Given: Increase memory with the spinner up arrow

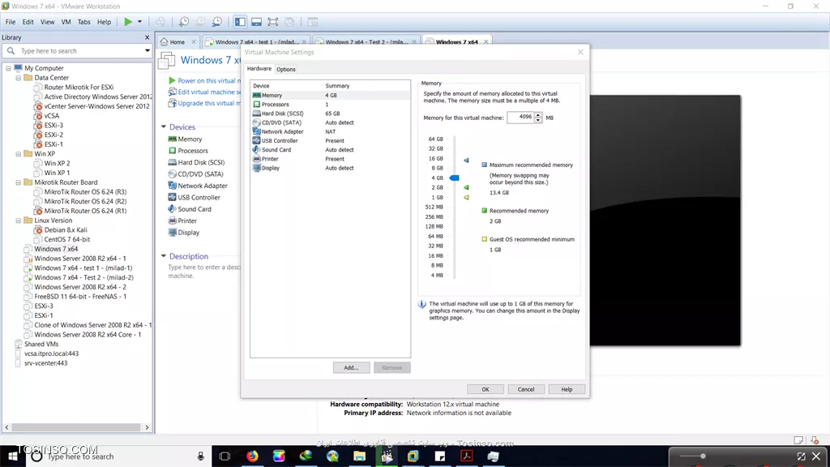Looking at the screenshot, I should pyautogui.click(x=538, y=115).
